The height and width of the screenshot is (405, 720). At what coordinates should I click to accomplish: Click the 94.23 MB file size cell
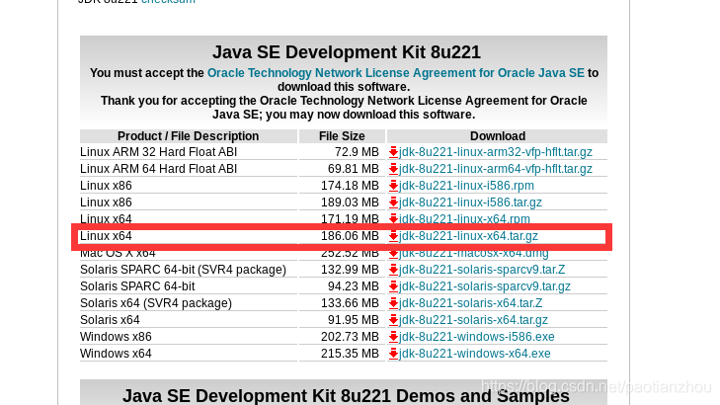(354, 286)
